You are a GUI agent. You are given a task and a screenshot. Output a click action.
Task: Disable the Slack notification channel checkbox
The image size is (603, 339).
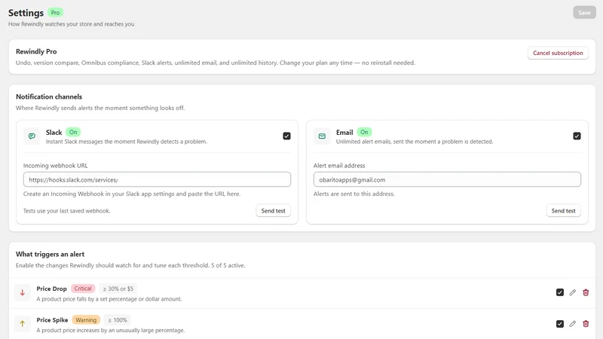[286, 136]
